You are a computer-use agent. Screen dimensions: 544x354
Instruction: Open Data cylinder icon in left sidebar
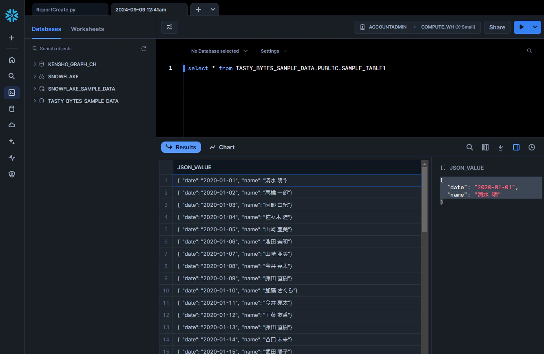pyautogui.click(x=12, y=109)
